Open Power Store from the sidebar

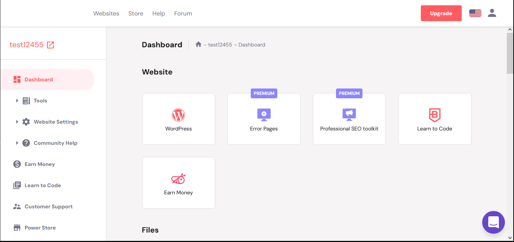40,228
